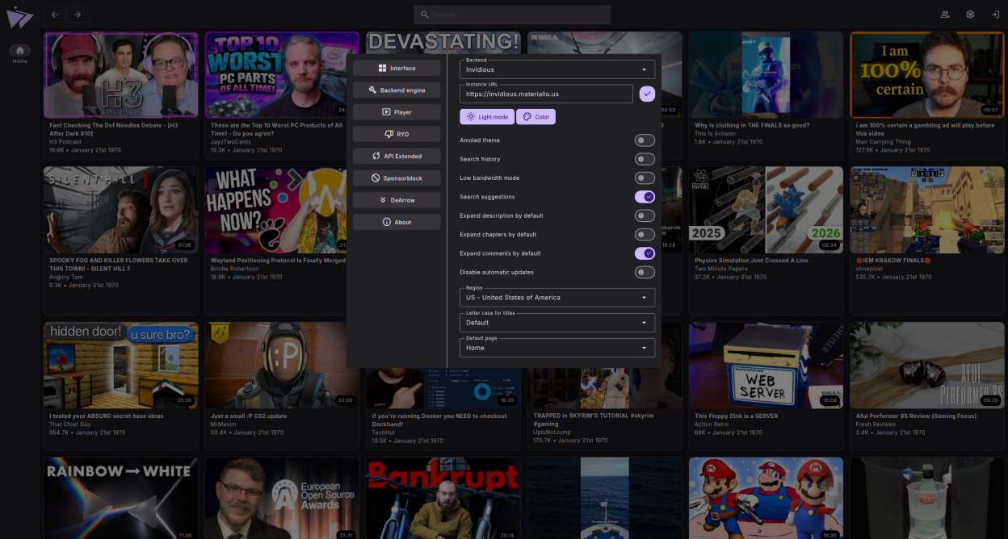This screenshot has height=539, width=1008.
Task: Go back with the left arrow
Action: tap(54, 15)
